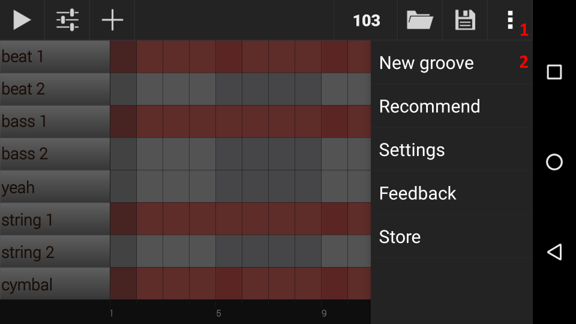The image size is (576, 324).
Task: Tap the 103 tempo value
Action: click(x=366, y=20)
